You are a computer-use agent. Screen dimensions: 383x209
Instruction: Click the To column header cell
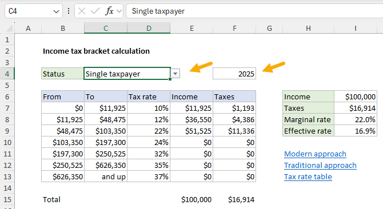106,97
